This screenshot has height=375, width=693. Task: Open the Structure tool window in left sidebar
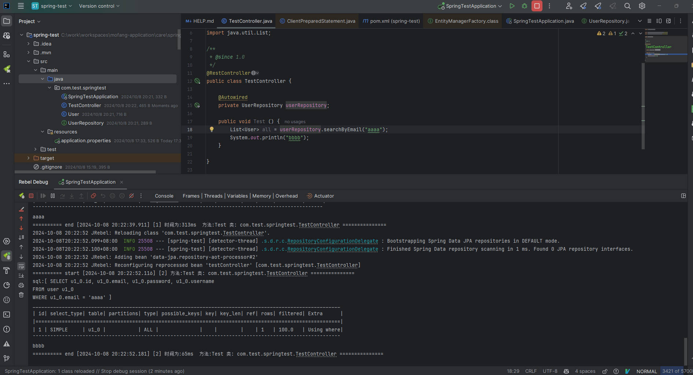pos(7,54)
